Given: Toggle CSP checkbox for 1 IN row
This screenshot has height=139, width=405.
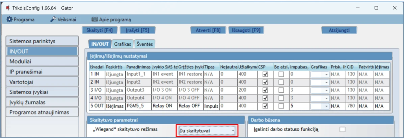Looking at the screenshot, I should pos(265,74).
